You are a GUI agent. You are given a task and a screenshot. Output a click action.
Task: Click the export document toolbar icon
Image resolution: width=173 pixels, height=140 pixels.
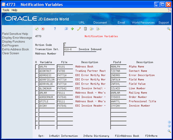tap(98, 29)
